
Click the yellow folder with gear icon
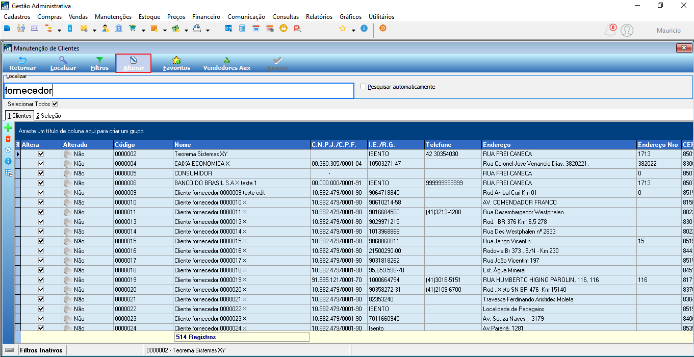click(84, 29)
